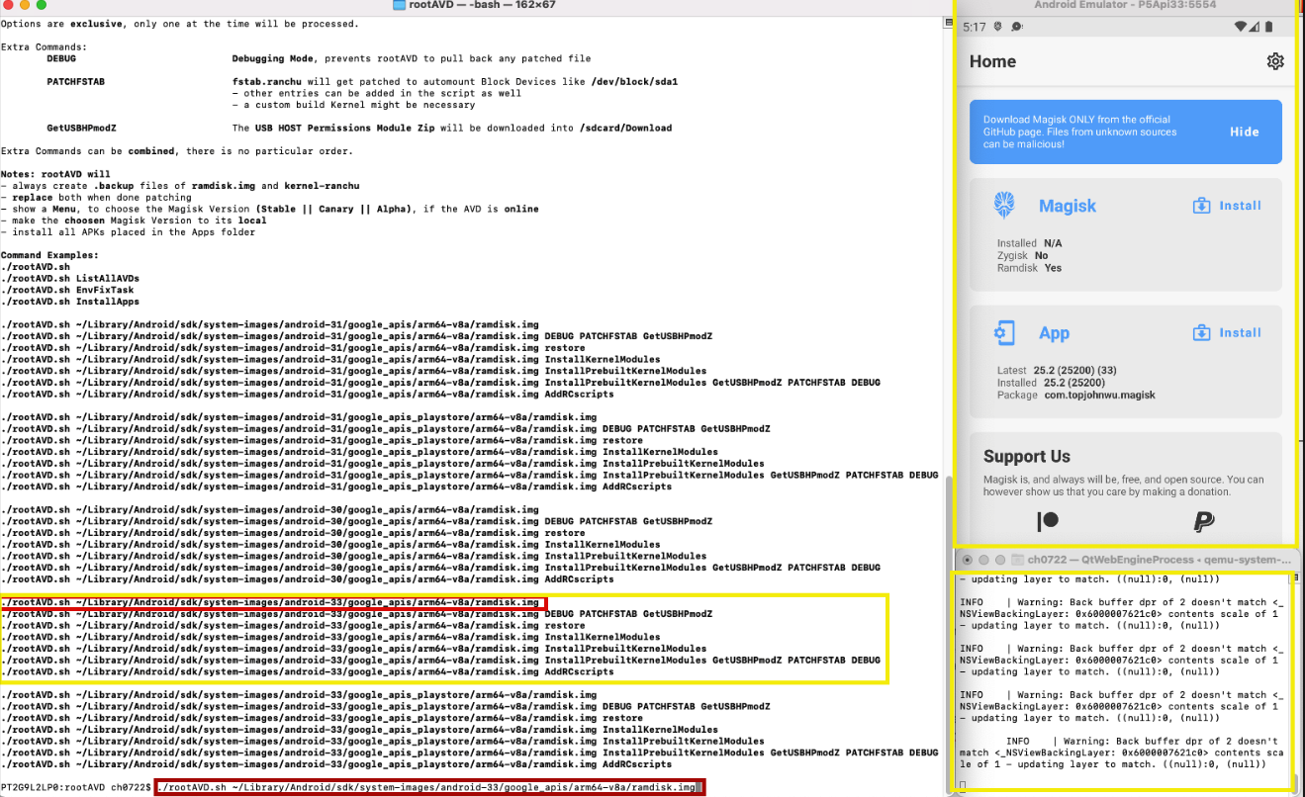The image size is (1305, 797).
Task: Click the GetUSBHPmodZ extra command entry
Action: click(x=81, y=128)
